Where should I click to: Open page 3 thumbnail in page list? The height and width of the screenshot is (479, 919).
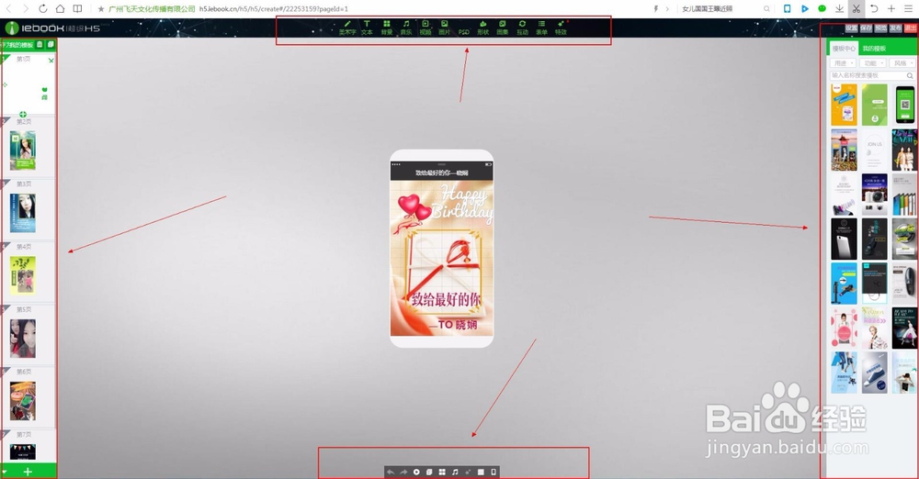[x=23, y=213]
